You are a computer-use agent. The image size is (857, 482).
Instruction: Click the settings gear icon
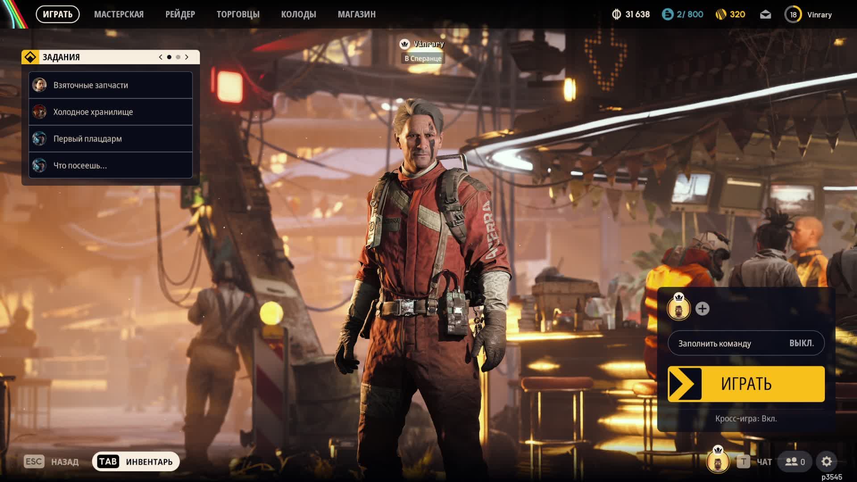click(x=826, y=461)
